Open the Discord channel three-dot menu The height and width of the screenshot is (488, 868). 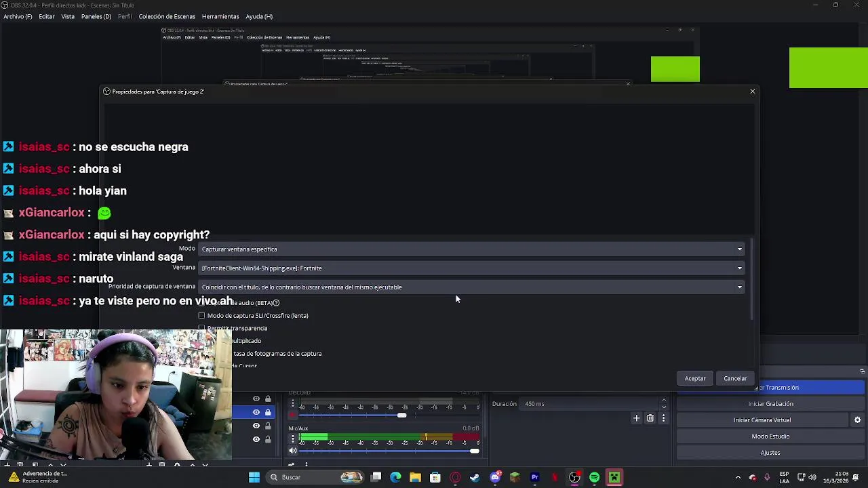(293, 404)
